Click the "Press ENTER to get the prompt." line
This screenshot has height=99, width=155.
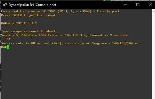(29, 15)
